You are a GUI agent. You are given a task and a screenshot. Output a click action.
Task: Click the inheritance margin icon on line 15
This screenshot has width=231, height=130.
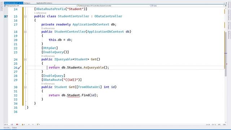[6, 16]
